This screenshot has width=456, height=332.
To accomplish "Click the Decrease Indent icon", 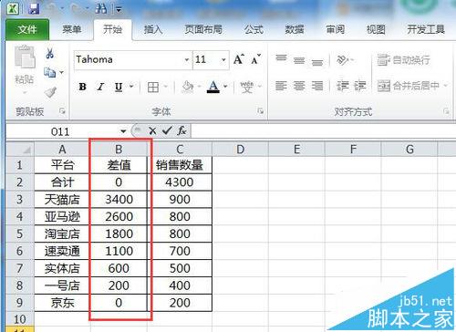I will coord(342,86).
